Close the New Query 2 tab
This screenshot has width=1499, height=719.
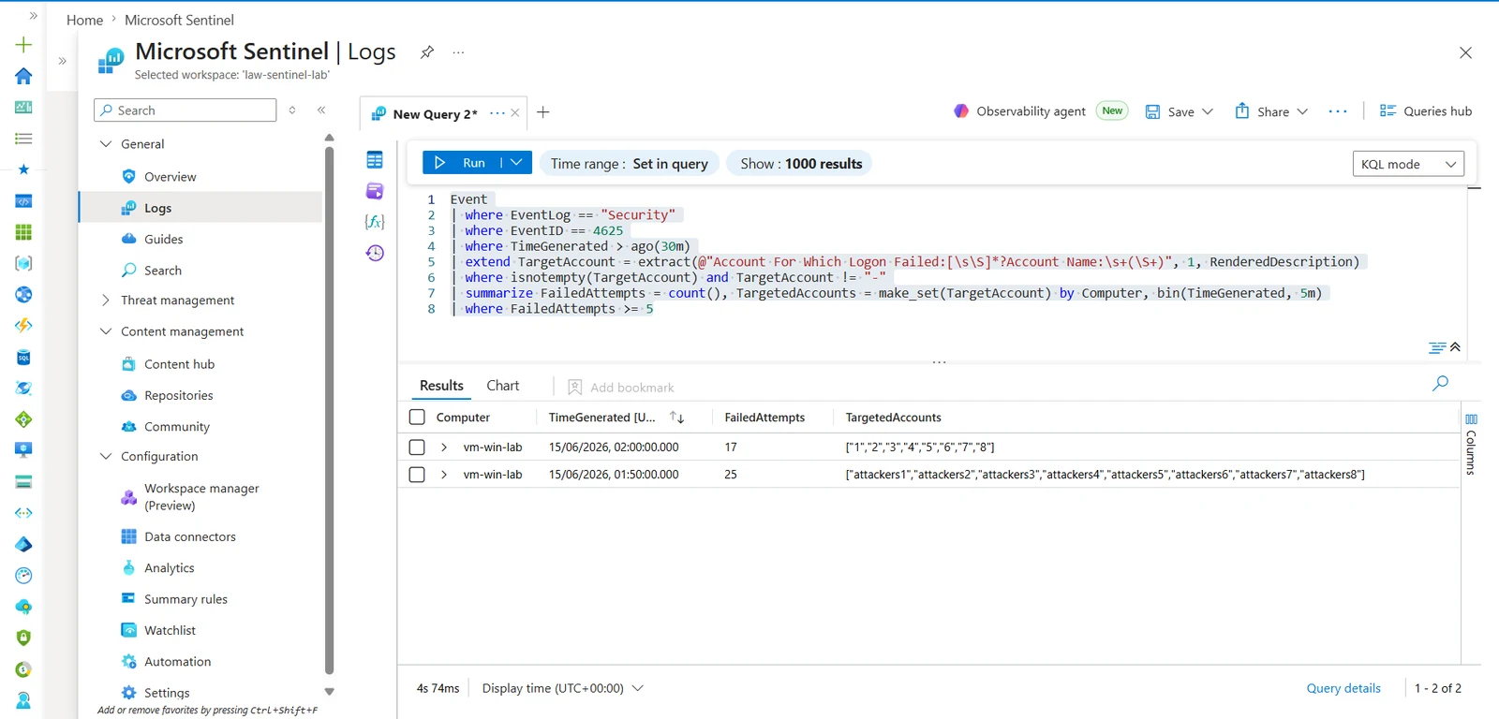point(515,113)
